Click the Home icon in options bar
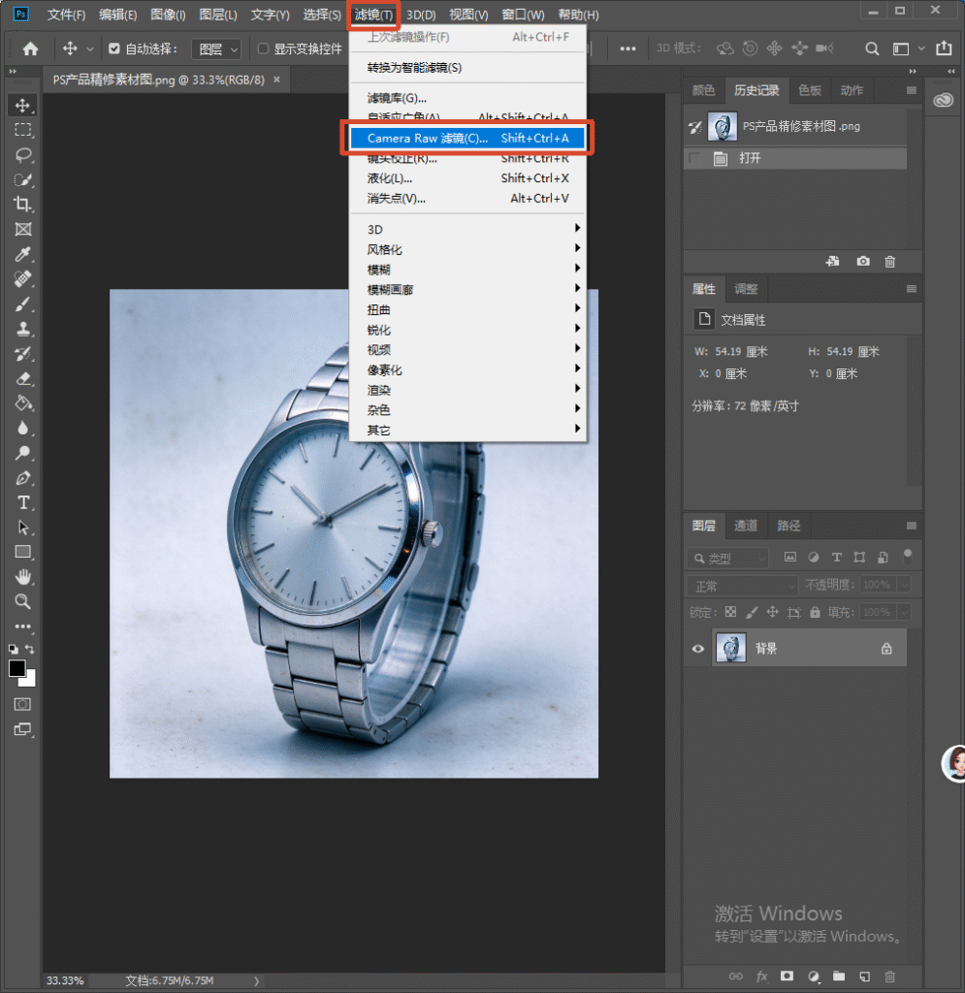Image resolution: width=965 pixels, height=993 pixels. coord(30,48)
